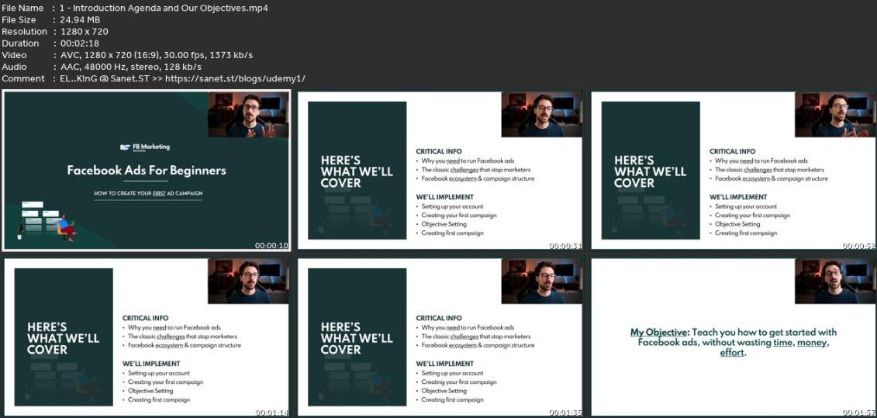877x418 pixels.
Task: Click the 'Facebook Ads For Beginners' slide title
Action: pyautogui.click(x=147, y=170)
